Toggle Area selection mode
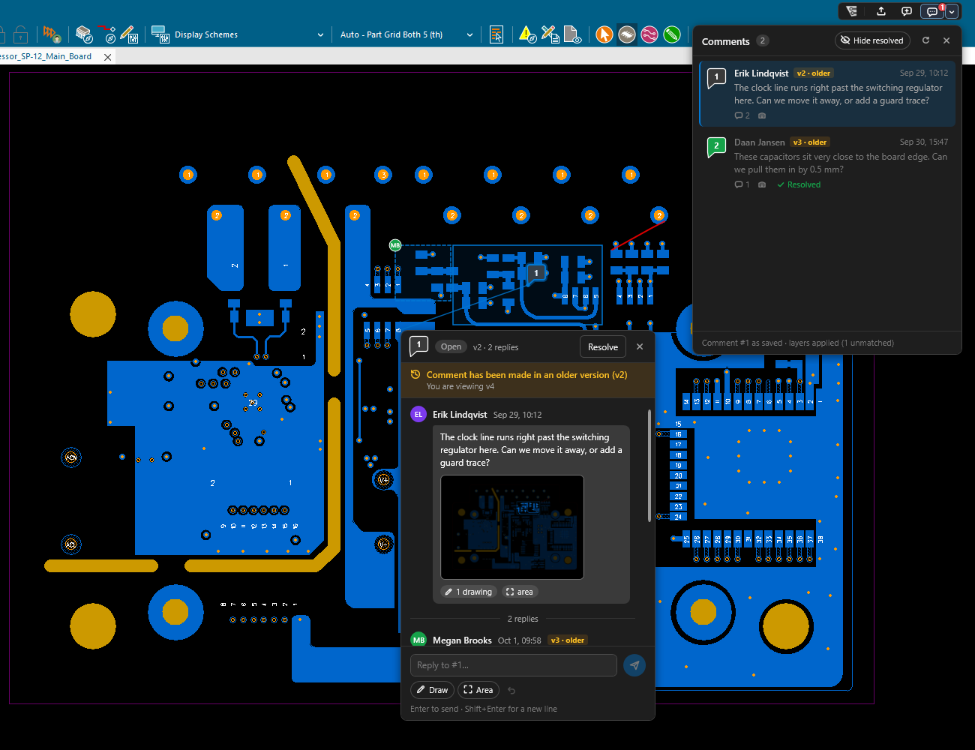This screenshot has width=975, height=750. click(x=478, y=690)
